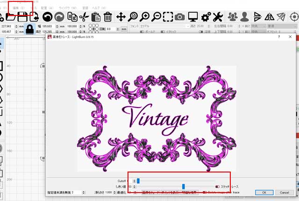Zoom to page with the magnifier icon
The width and height of the screenshot is (299, 201).
(x=133, y=17)
